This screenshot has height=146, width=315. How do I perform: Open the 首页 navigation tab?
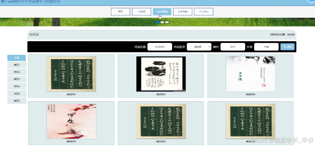point(120,12)
